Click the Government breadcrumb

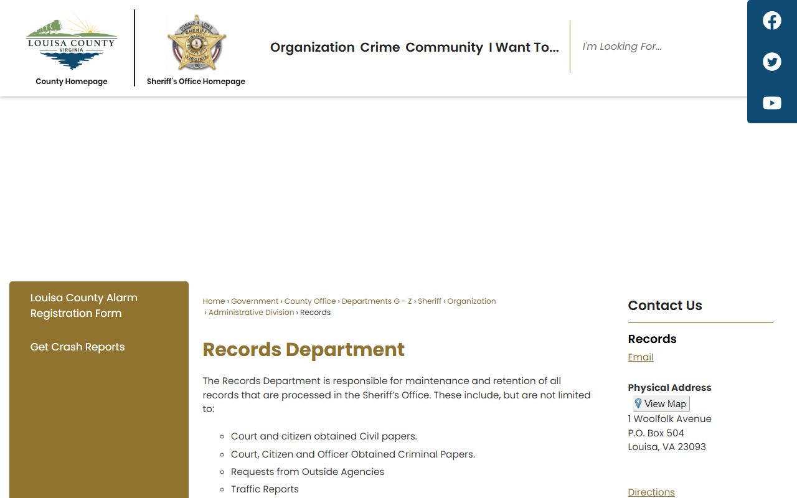point(255,301)
